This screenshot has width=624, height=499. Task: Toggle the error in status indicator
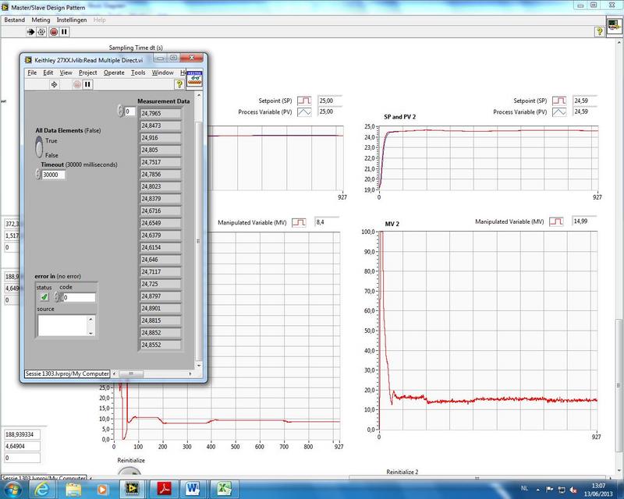pos(44,297)
